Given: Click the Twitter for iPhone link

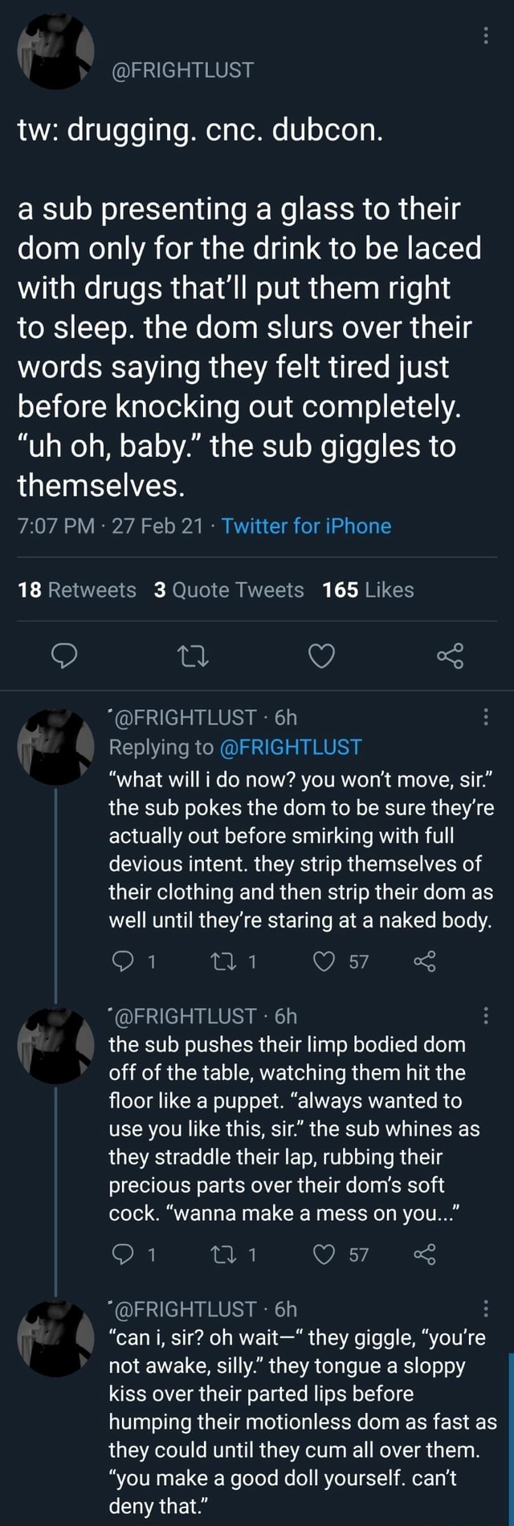Looking at the screenshot, I should (306, 526).
